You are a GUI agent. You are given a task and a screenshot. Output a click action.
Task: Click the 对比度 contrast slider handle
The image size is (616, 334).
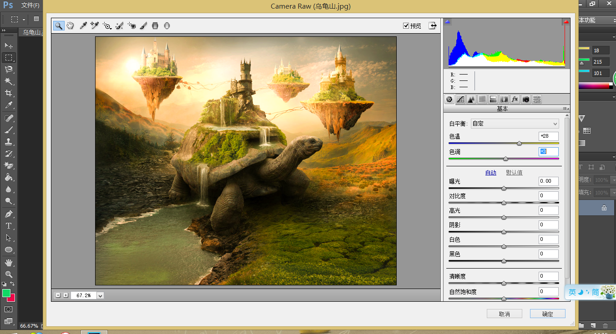click(504, 203)
